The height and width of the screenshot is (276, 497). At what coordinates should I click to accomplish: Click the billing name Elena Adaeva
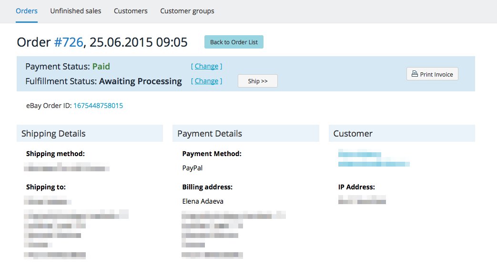tap(203, 201)
